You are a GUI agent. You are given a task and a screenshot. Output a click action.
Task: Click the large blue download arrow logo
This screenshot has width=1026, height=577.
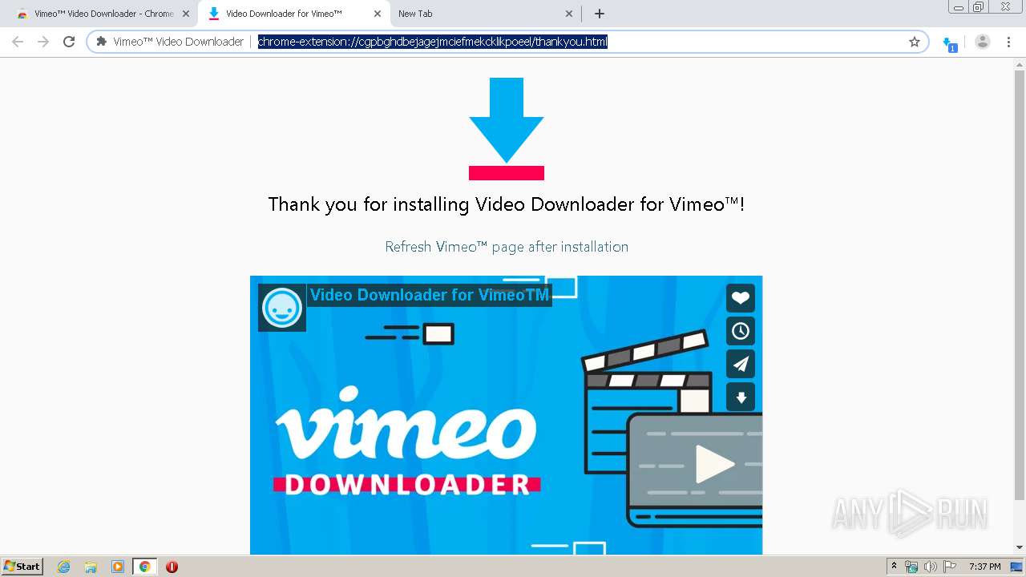pos(507,128)
